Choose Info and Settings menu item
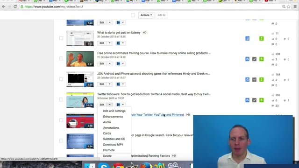Viewport: 299px width, 168px height. 114,111
